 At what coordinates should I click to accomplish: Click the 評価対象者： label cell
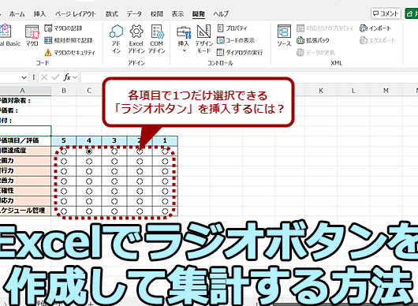[25, 101]
